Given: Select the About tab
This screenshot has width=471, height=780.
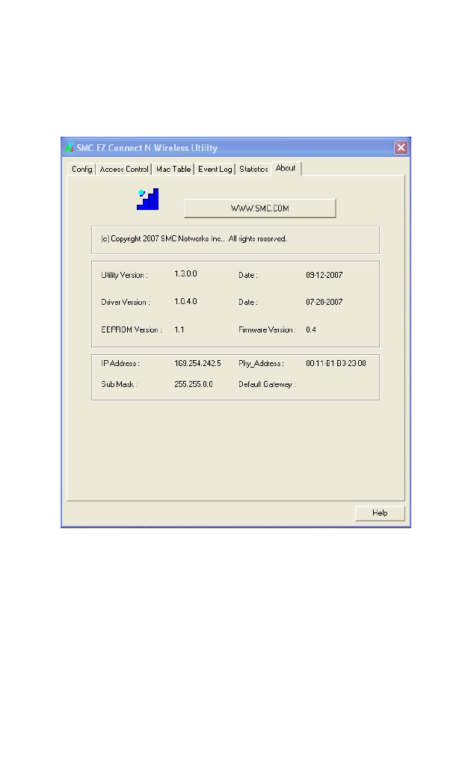Looking at the screenshot, I should (286, 168).
